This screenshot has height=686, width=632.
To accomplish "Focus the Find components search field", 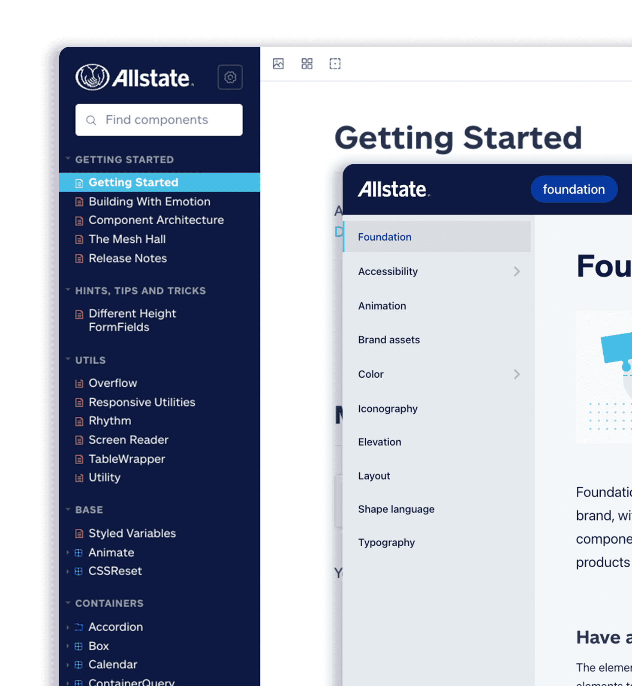I will [159, 120].
